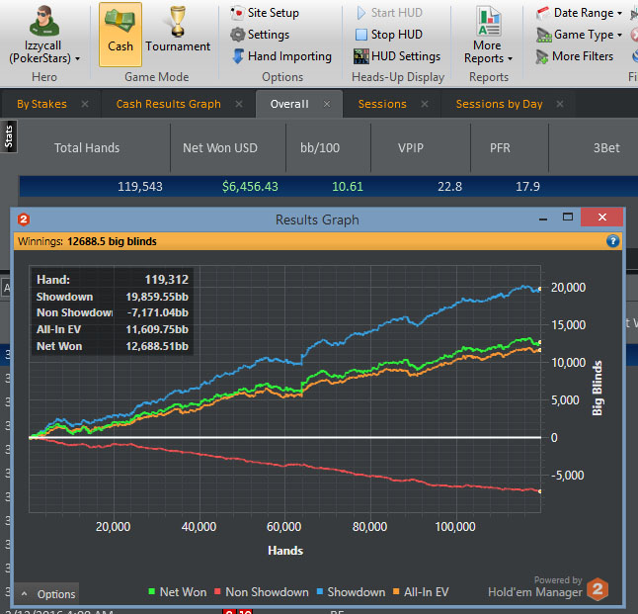Sort by bb/100 column header
This screenshot has width=638, height=614.
tap(320, 148)
